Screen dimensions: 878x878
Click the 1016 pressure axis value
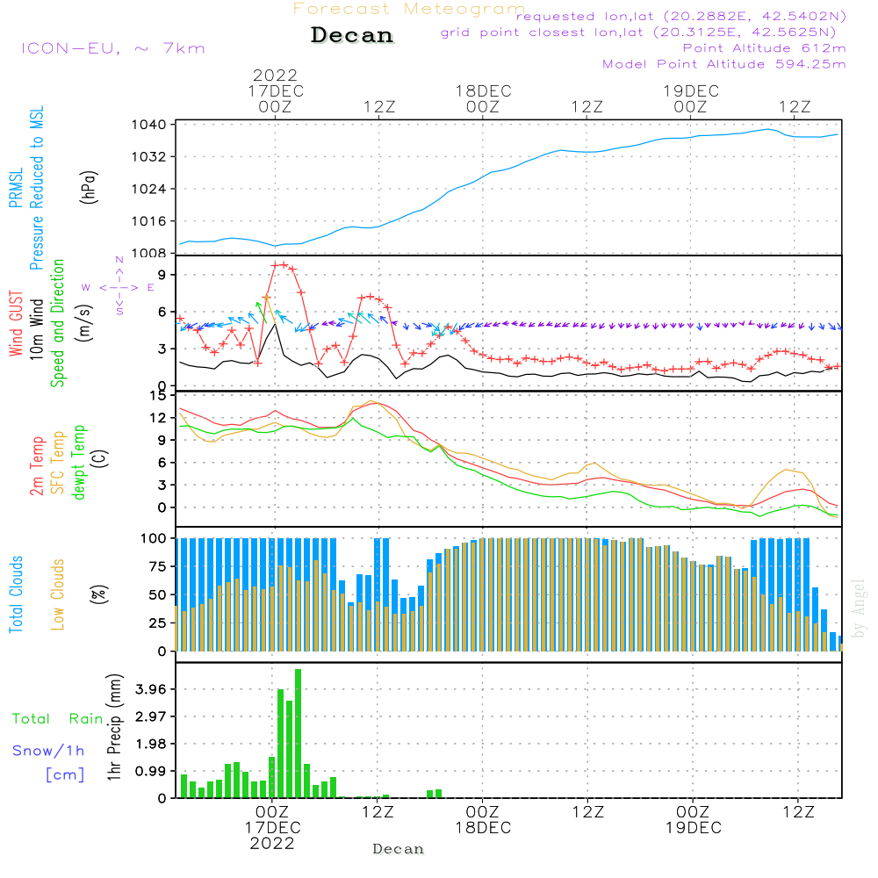coord(149,221)
